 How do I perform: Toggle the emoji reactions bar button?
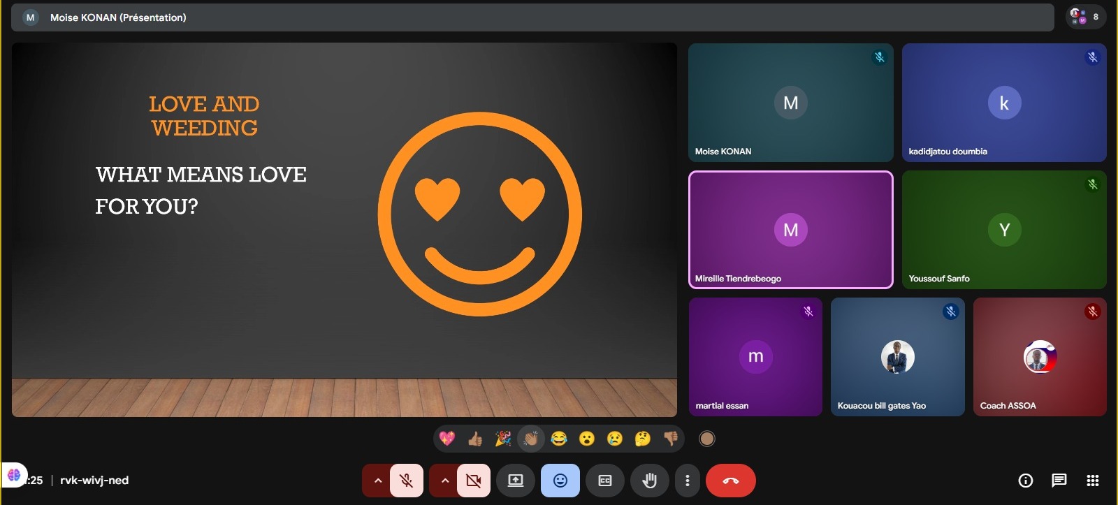tap(560, 481)
